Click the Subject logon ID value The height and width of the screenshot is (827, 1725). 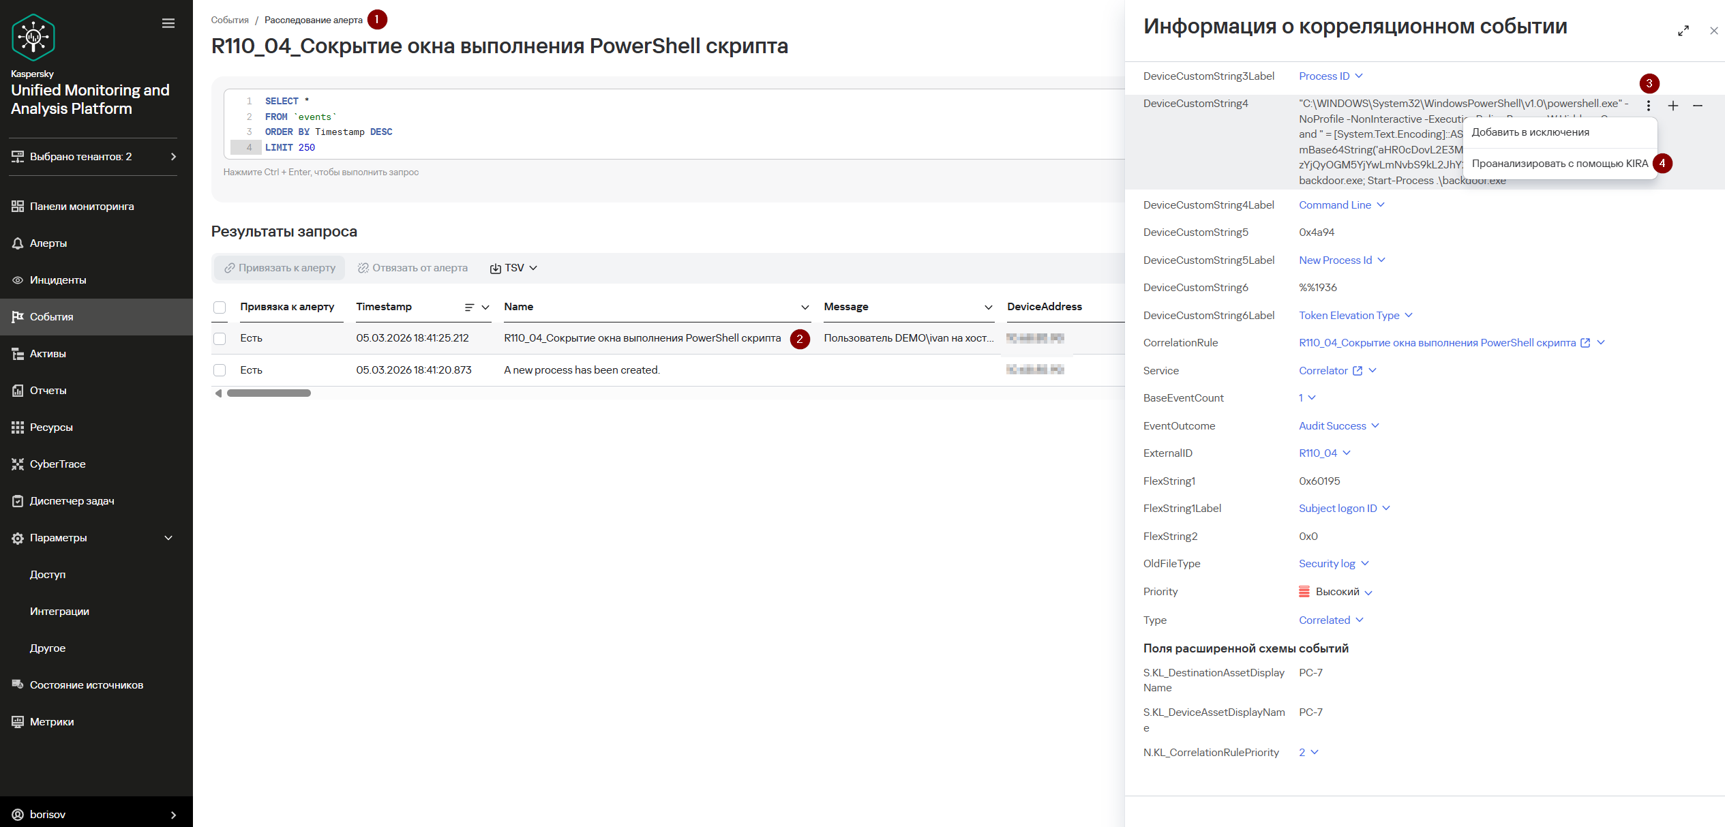click(1338, 508)
